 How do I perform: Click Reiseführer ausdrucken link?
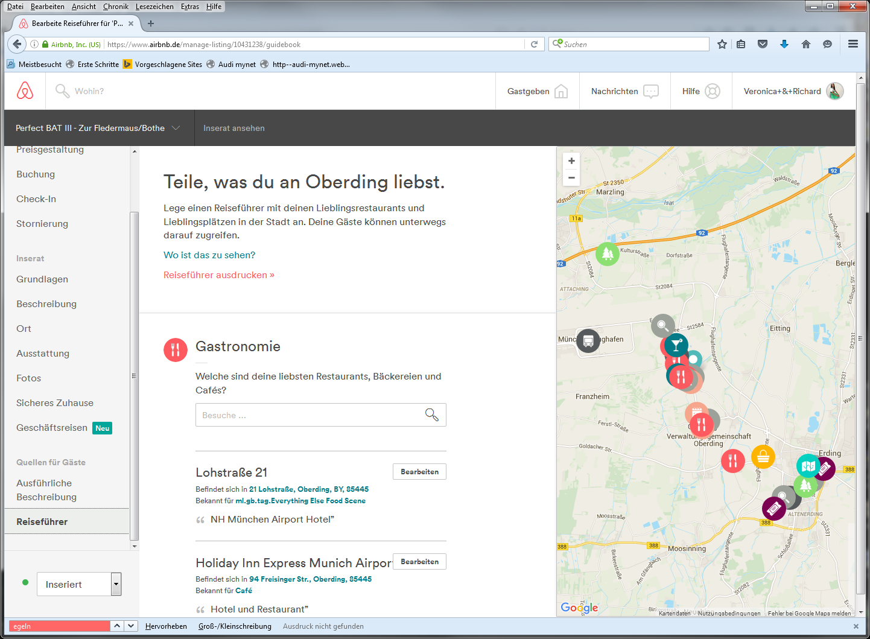coord(219,275)
